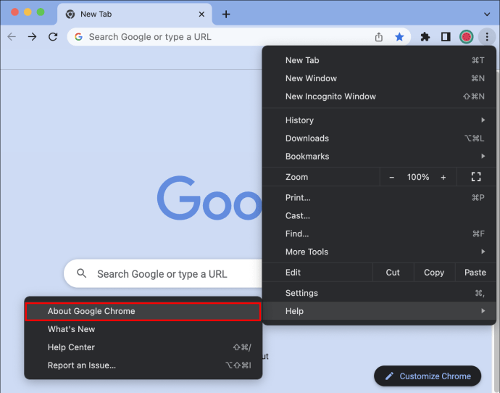Reload the page with refresh icon
The width and height of the screenshot is (500, 393).
[x=53, y=37]
